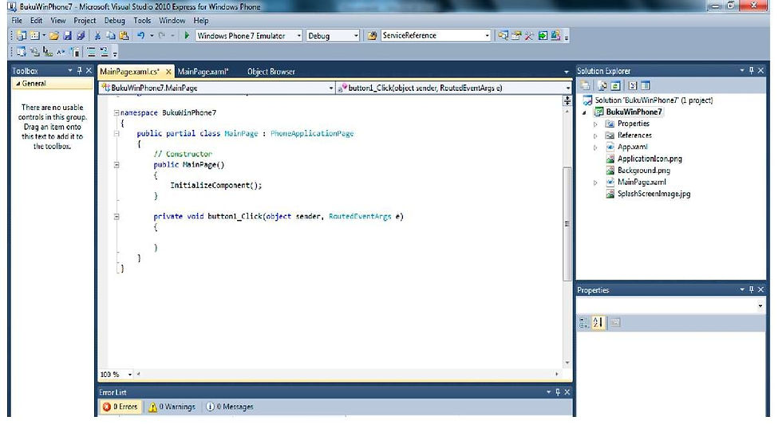Close the MainPage.xaml.cs tab
The image size is (782, 424).
tap(168, 72)
